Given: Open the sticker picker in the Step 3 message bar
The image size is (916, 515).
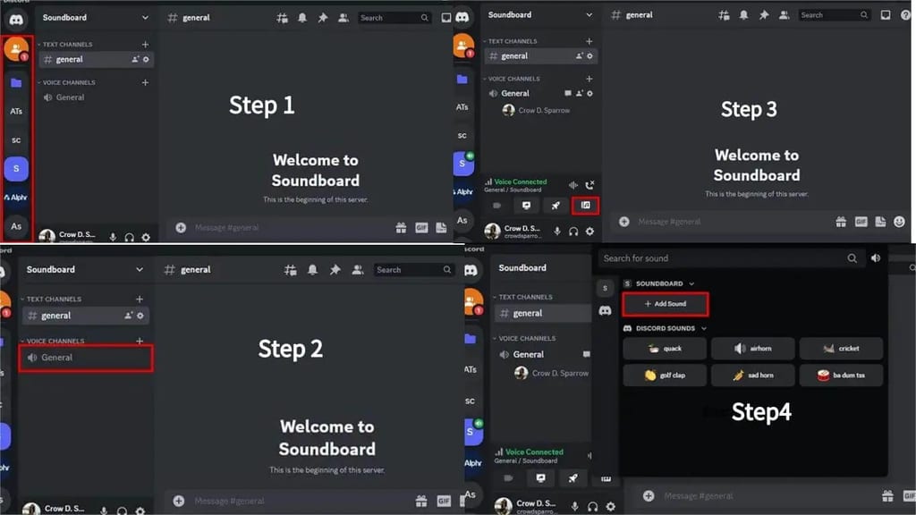Looking at the screenshot, I should [880, 222].
